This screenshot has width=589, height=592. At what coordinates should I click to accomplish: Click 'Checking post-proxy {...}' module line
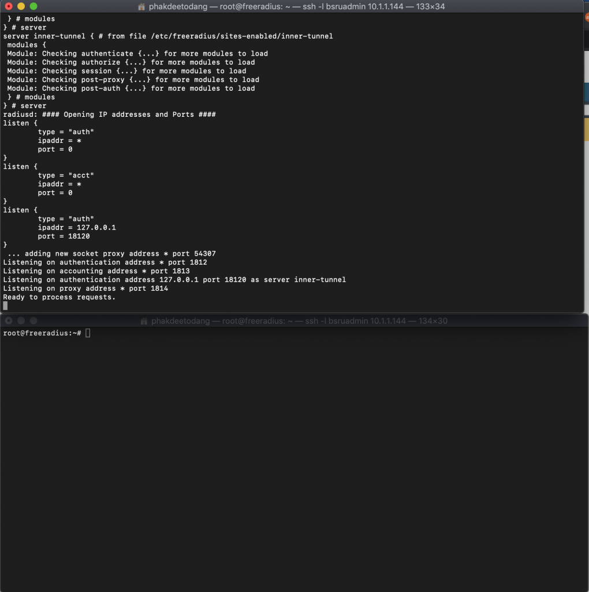click(x=133, y=80)
